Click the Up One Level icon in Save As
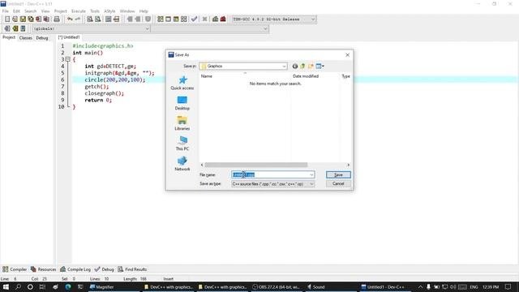Image resolution: width=519 pixels, height=292 pixels. pyautogui.click(x=302, y=67)
